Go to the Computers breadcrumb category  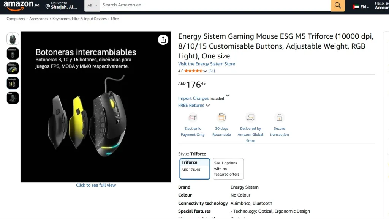(x=16, y=19)
